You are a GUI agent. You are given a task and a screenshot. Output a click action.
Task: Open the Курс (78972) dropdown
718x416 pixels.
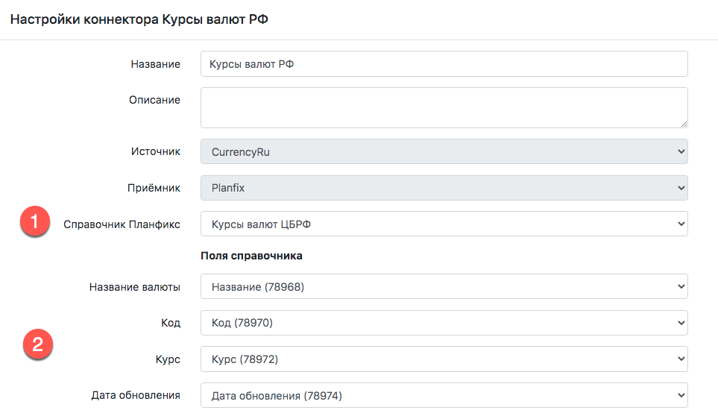point(444,359)
